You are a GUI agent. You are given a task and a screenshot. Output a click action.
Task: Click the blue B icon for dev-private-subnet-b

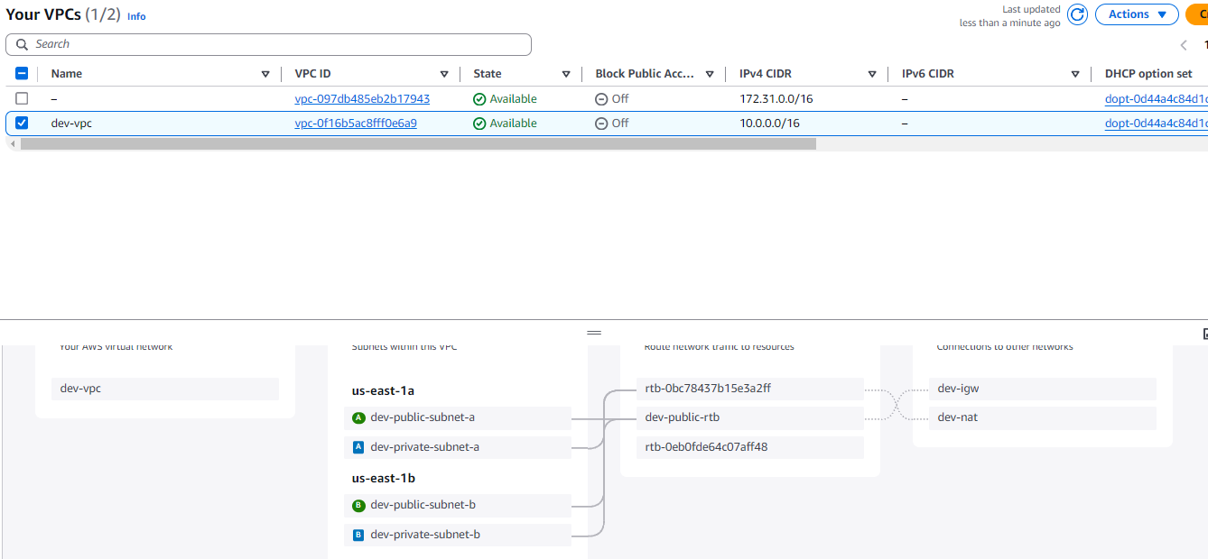[x=358, y=535]
